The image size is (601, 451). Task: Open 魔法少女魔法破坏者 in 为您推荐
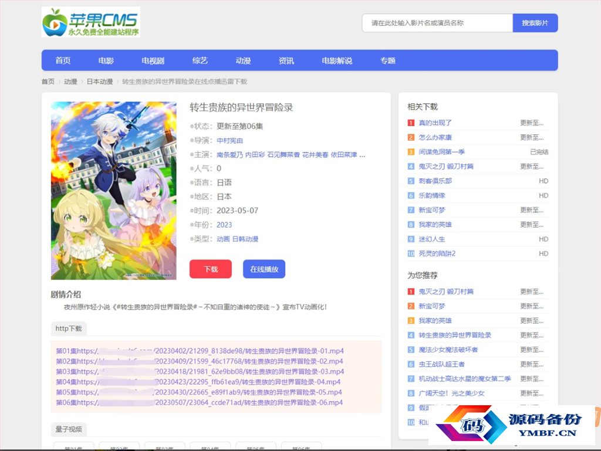click(x=448, y=350)
